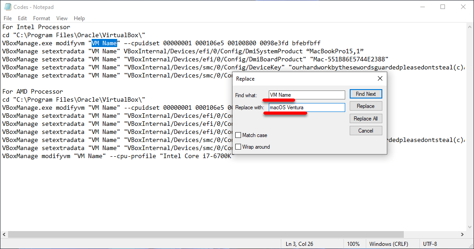Screen dimensions: 474x249
Task: Minimize the Notepad window
Action: pyautogui.click(x=423, y=7)
